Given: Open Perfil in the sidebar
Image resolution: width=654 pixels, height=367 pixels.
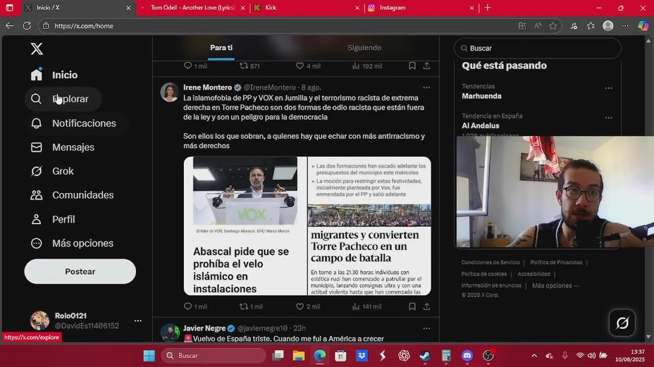Looking at the screenshot, I should [53, 219].
